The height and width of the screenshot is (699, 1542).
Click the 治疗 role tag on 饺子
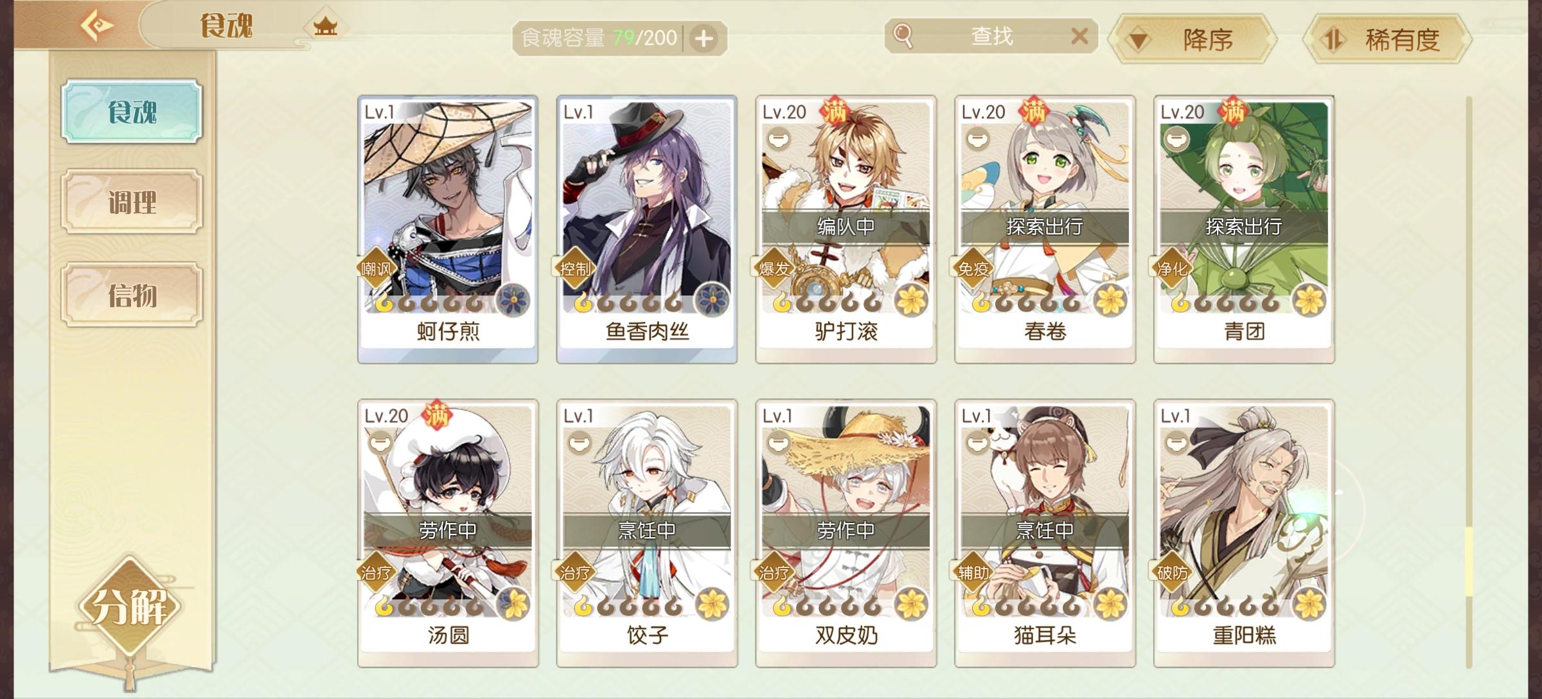(575, 572)
